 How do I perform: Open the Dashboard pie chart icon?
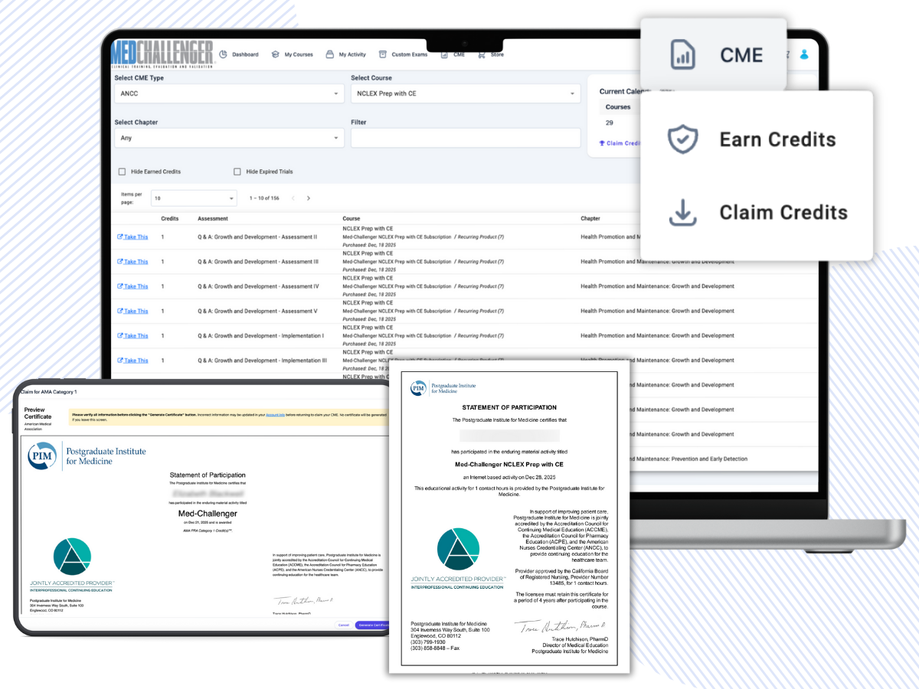(x=222, y=54)
